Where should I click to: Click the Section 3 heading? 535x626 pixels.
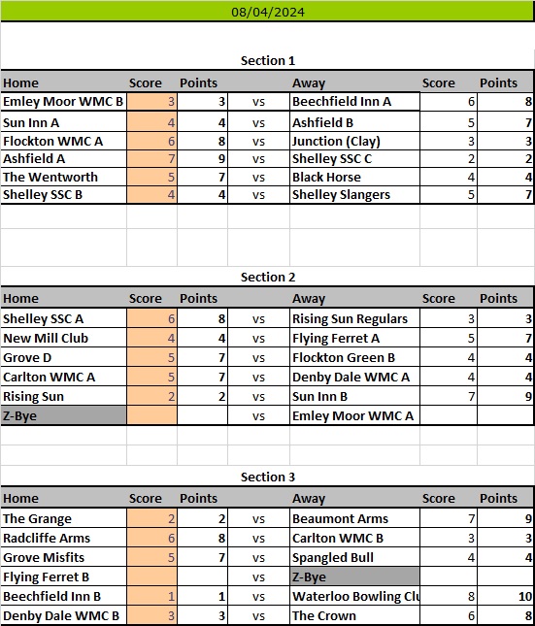point(268,478)
